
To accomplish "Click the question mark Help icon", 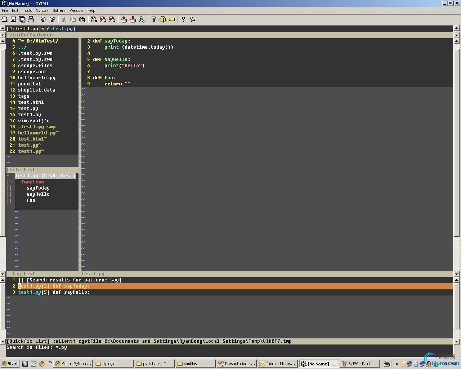I will [183, 19].
